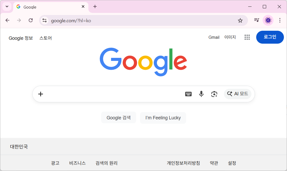Screen dimensions: 287x171
Task: Switch to AI 모드
Action: tap(238, 94)
